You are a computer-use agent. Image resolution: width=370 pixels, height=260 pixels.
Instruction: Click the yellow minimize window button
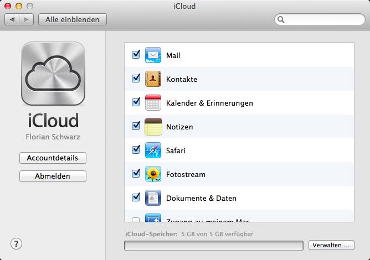pyautogui.click(x=19, y=6)
